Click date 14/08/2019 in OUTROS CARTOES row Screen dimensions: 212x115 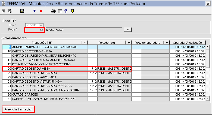193,94
